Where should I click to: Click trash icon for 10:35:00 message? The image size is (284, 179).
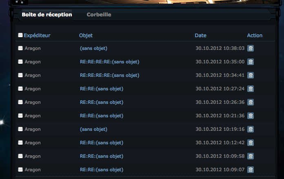[x=251, y=62]
